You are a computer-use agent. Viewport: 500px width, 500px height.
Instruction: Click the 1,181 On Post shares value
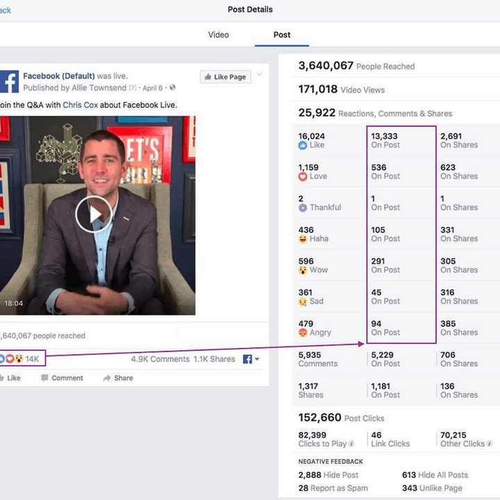coord(385,390)
